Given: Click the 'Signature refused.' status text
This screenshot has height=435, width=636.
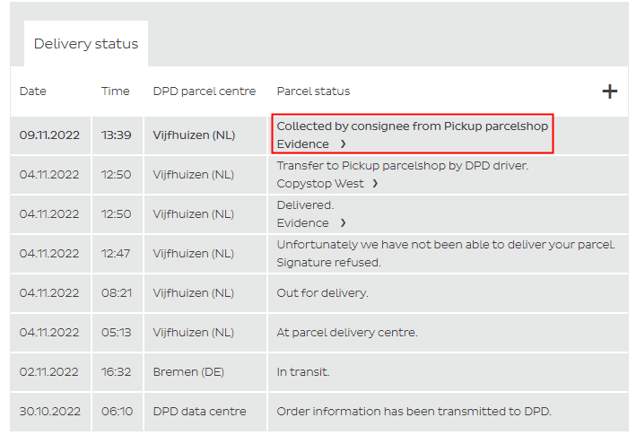Looking at the screenshot, I should click(329, 263).
